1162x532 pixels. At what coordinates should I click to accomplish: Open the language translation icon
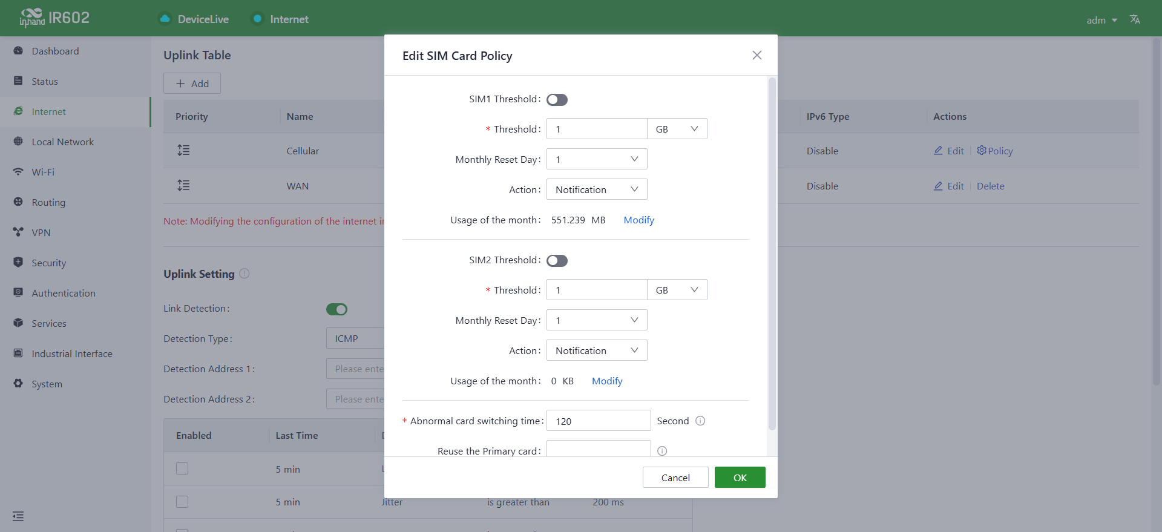[1135, 19]
